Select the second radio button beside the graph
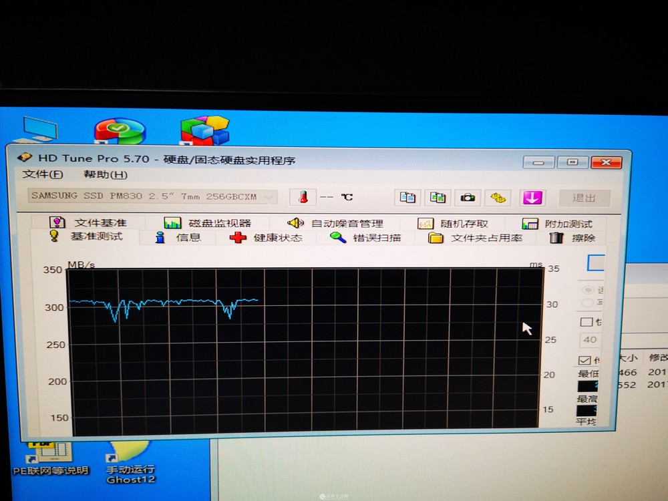Viewport: 668px width, 501px height. [x=588, y=303]
